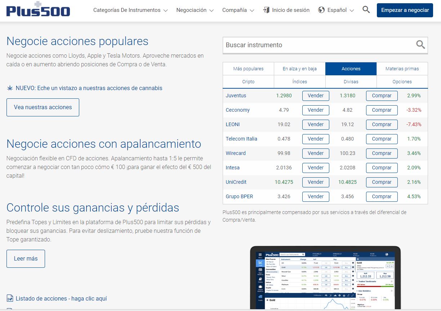Click the instrument search magnifier icon
The width and height of the screenshot is (441, 311).
pyautogui.click(x=420, y=45)
